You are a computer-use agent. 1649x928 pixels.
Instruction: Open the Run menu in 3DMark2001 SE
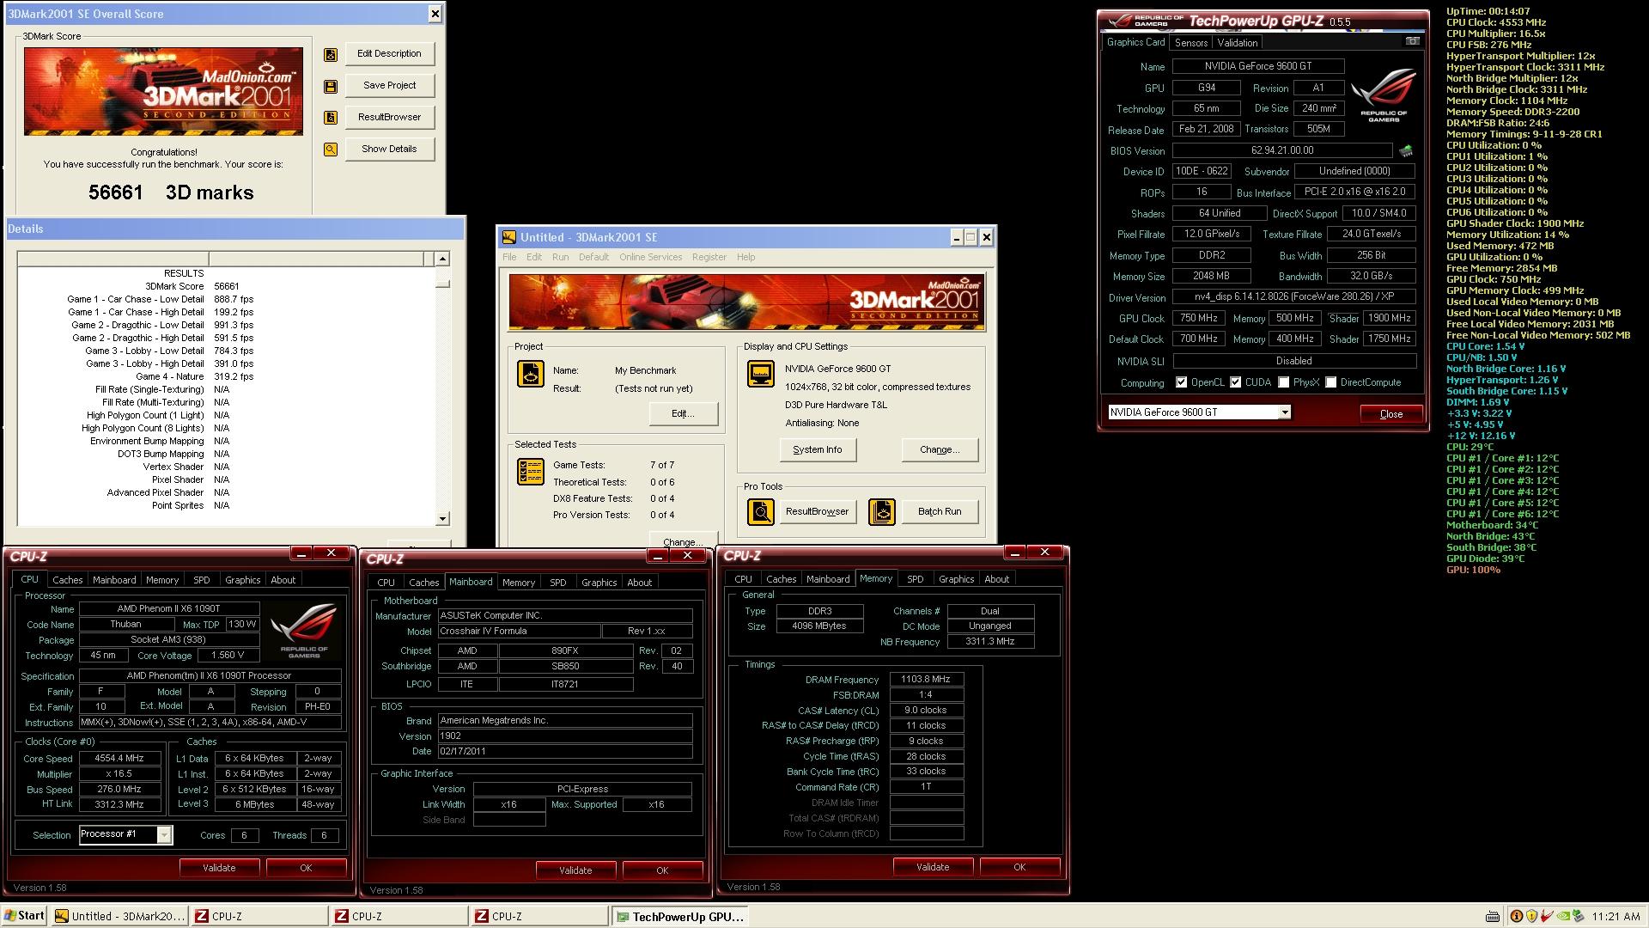[x=560, y=257]
